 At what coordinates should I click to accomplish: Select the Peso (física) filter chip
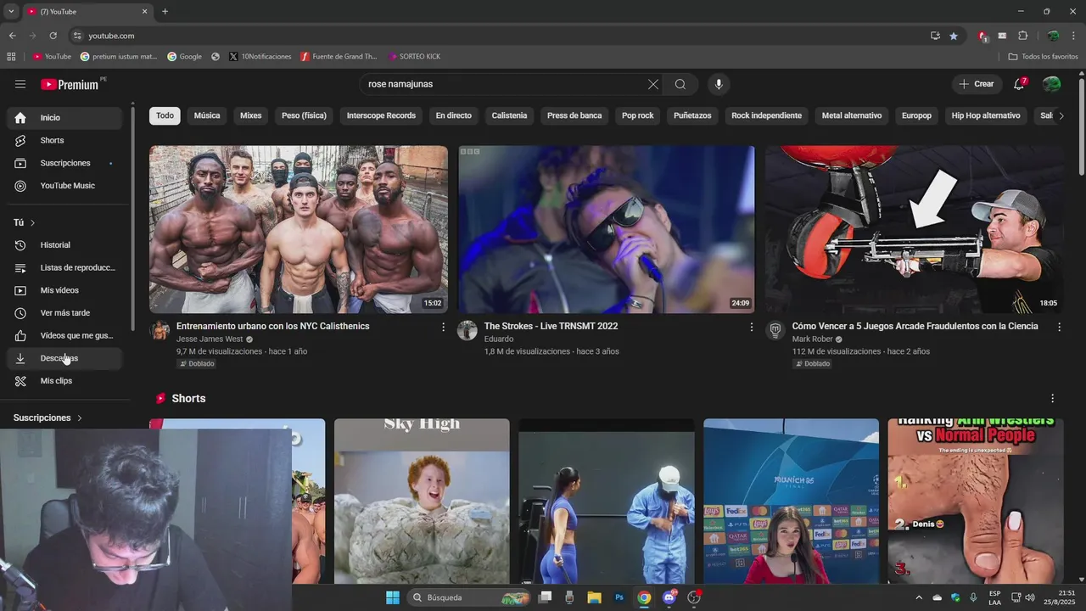point(304,115)
